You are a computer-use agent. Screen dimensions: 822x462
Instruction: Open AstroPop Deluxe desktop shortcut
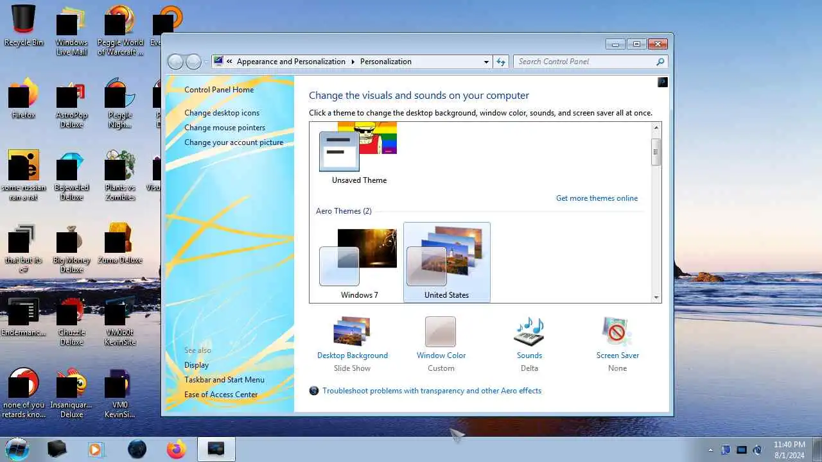(71, 103)
